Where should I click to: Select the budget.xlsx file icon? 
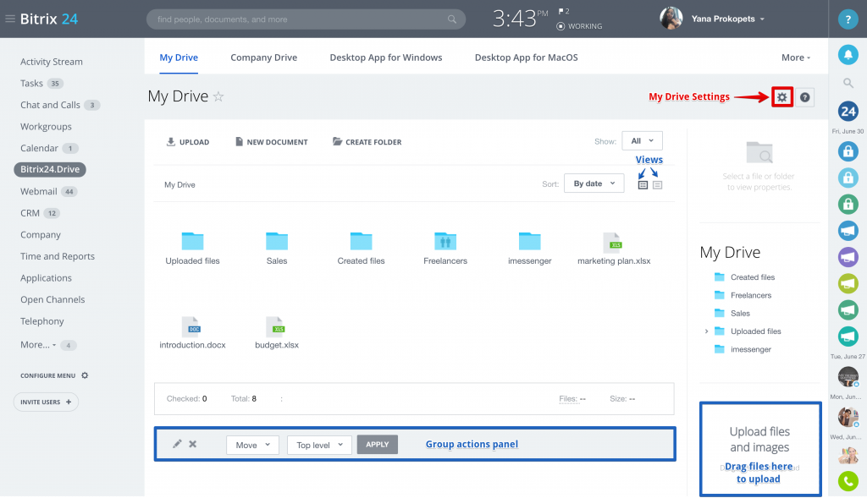(276, 326)
